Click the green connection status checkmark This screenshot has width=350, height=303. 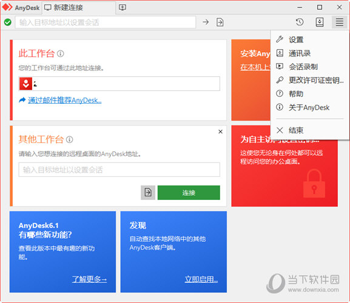[8, 22]
